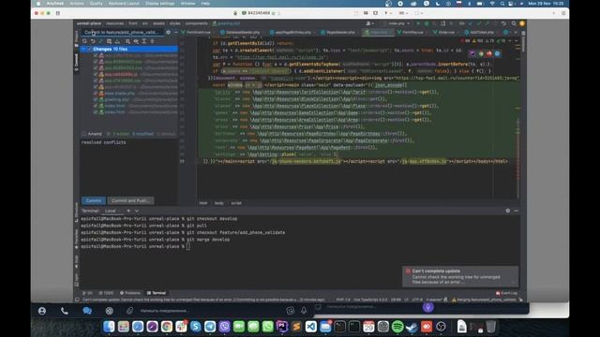
Task: Click the profile icon in the chat bar
Action: tap(42, 311)
